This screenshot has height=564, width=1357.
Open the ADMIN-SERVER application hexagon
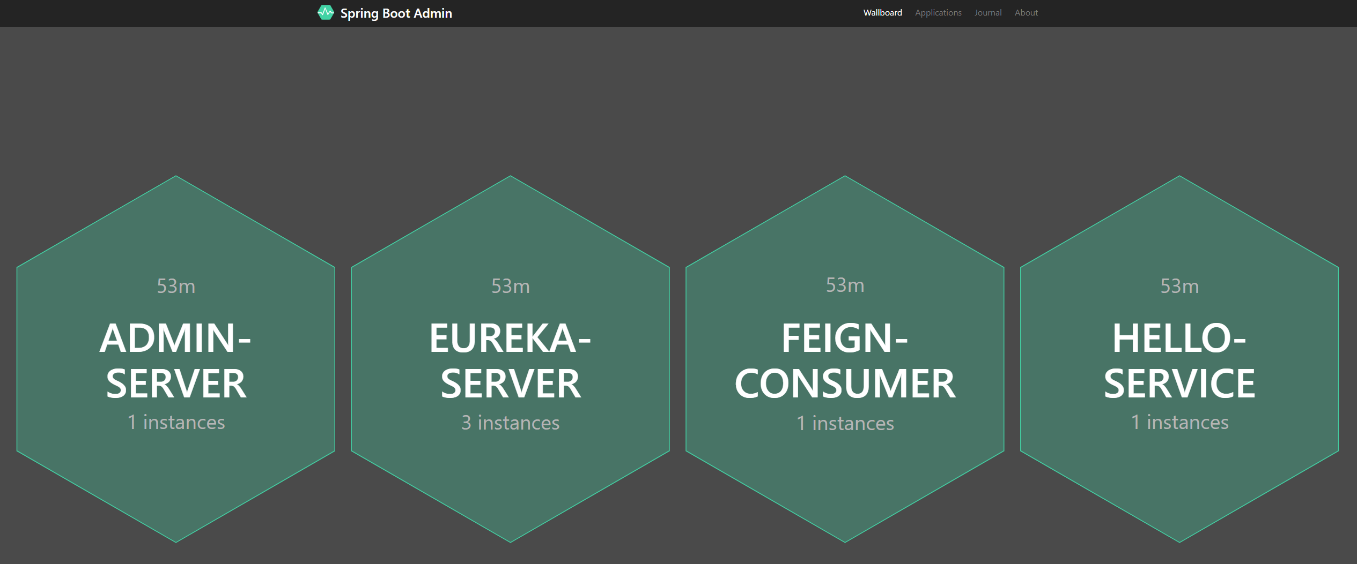click(176, 359)
